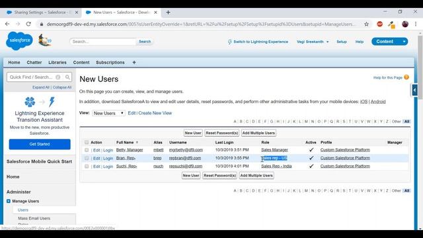The height and width of the screenshot is (238, 423).
Task: Click the Collapse All link in sidebar
Action: click(62, 87)
